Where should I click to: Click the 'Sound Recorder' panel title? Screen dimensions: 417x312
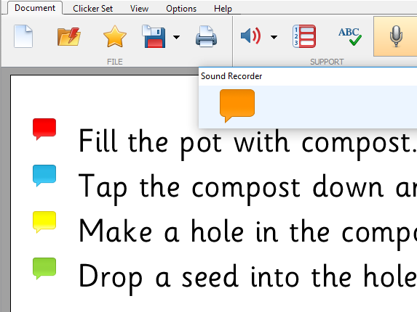point(231,76)
